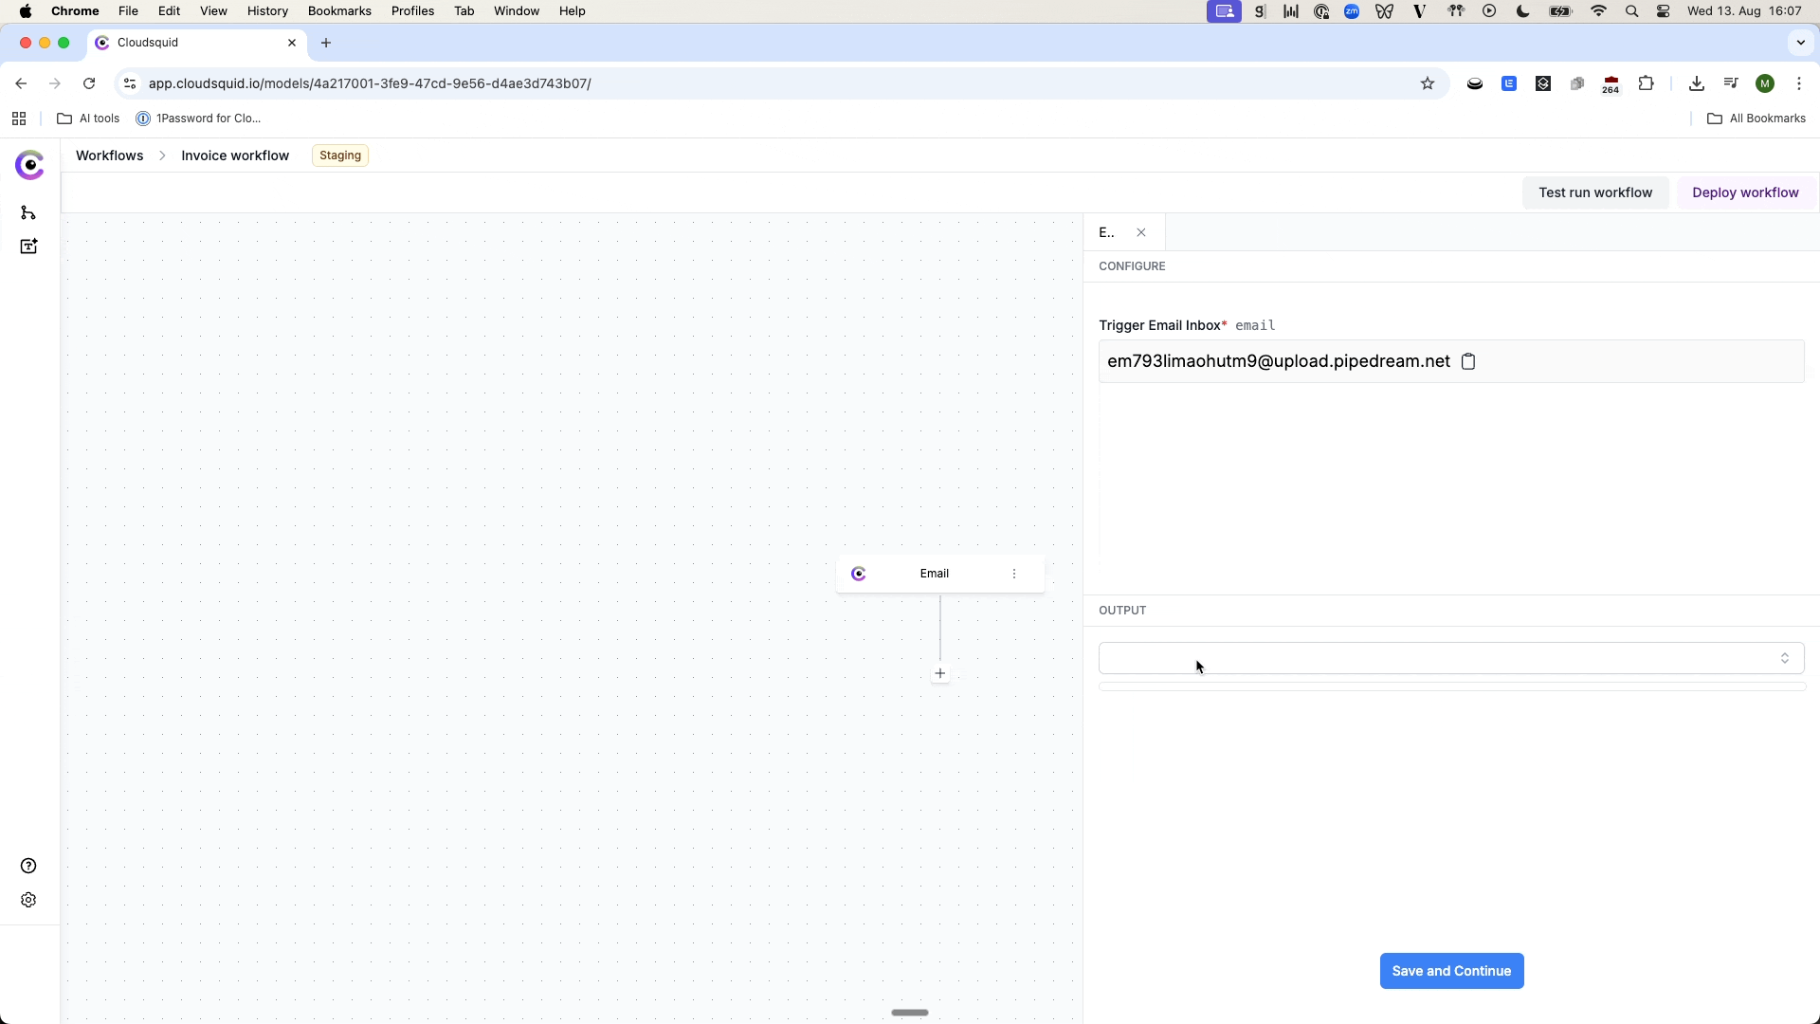Image resolution: width=1820 pixels, height=1024 pixels.
Task: Open three-dot menu on Email node
Action: pyautogui.click(x=1014, y=574)
